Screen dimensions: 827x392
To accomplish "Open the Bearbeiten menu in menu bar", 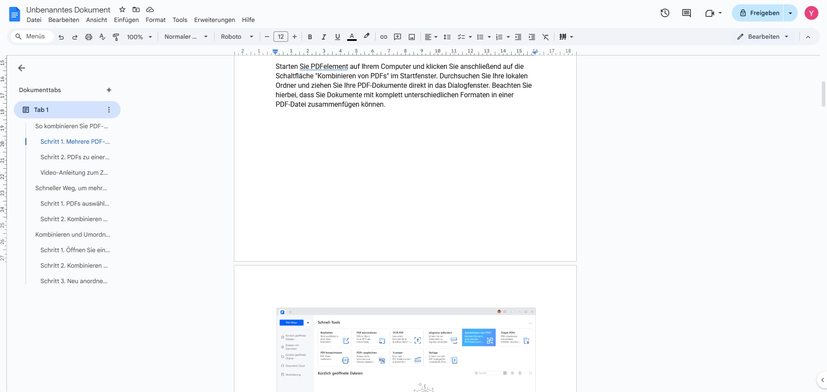I will 64,20.
